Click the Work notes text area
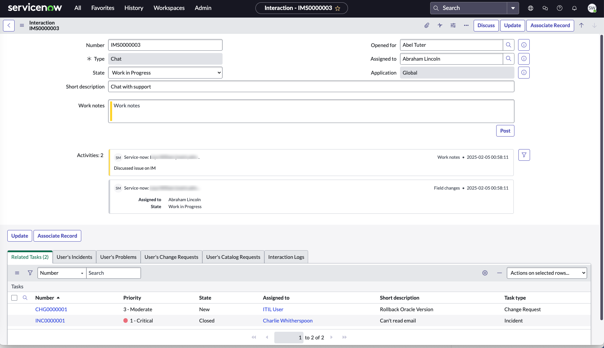 click(311, 111)
